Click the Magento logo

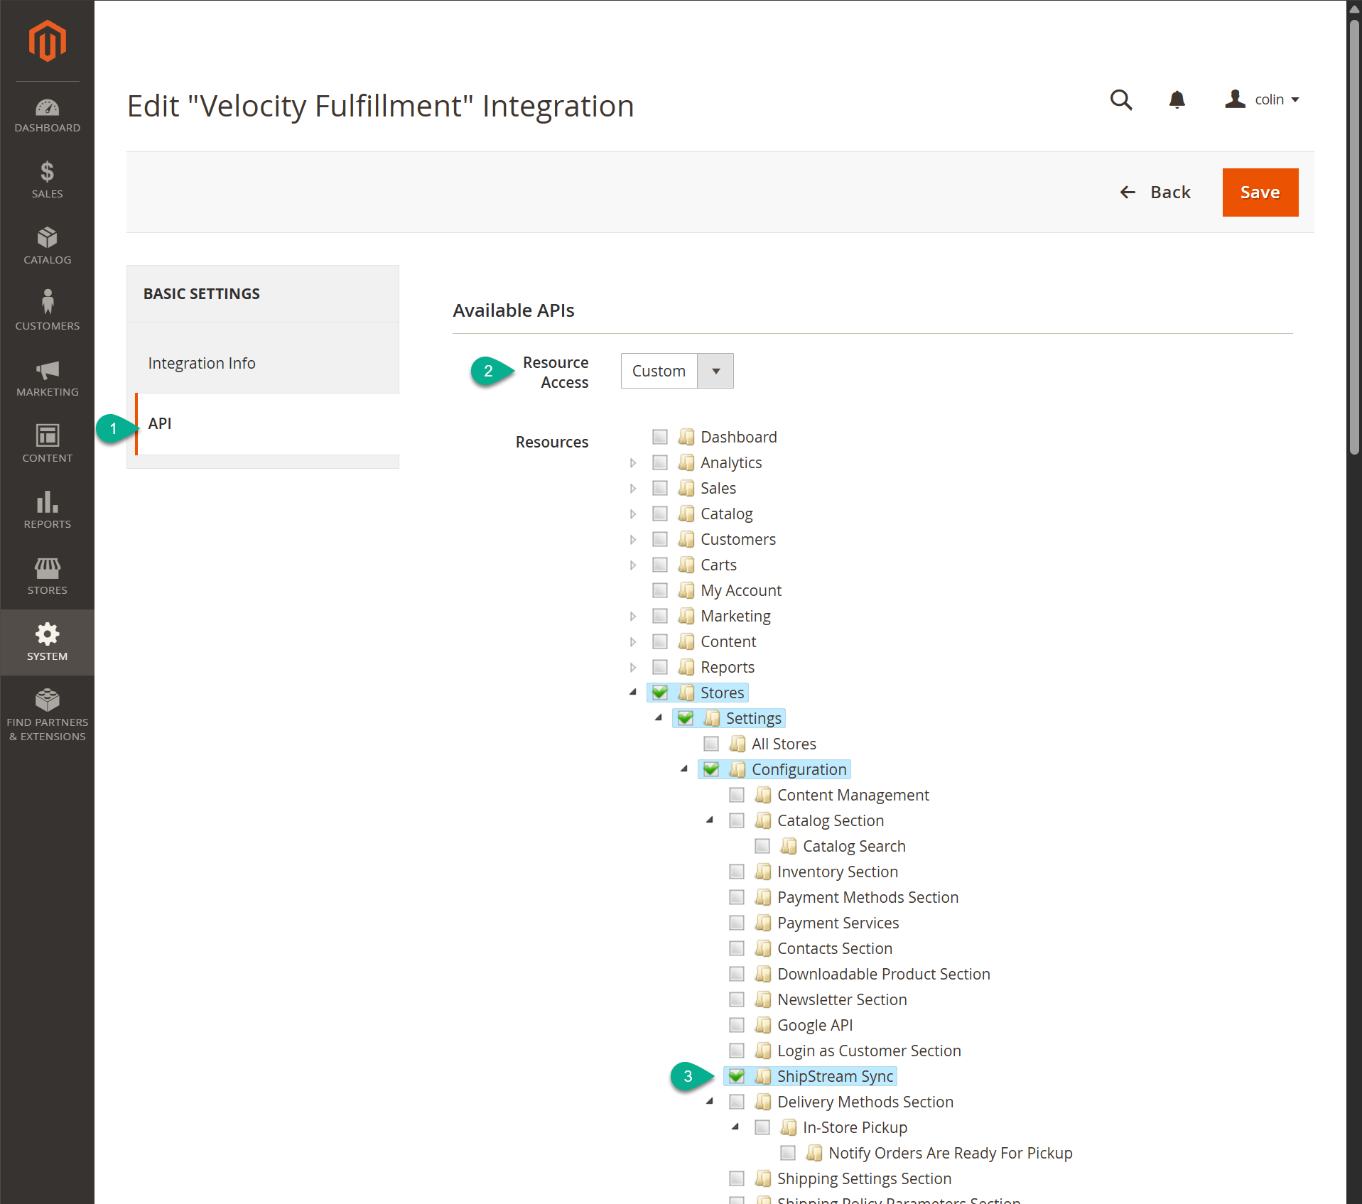pos(47,41)
